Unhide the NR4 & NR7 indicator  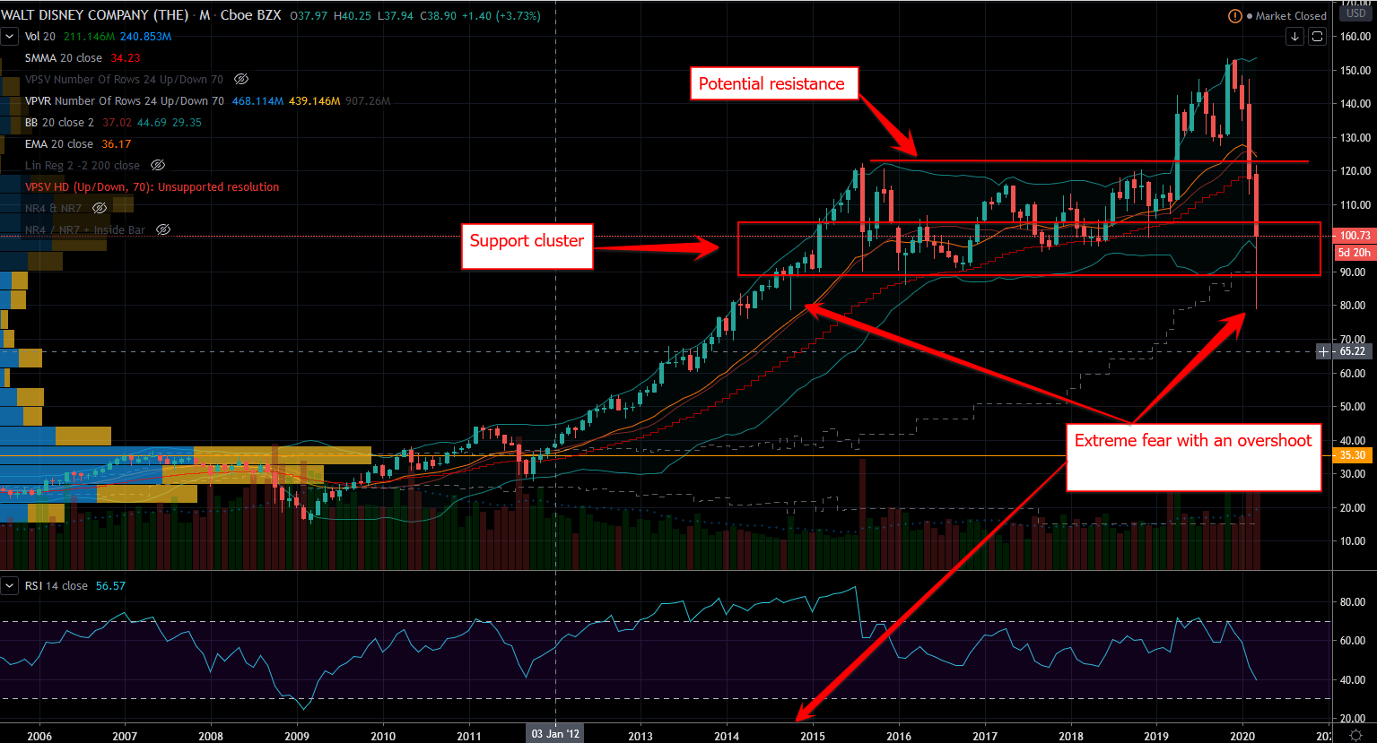click(100, 209)
